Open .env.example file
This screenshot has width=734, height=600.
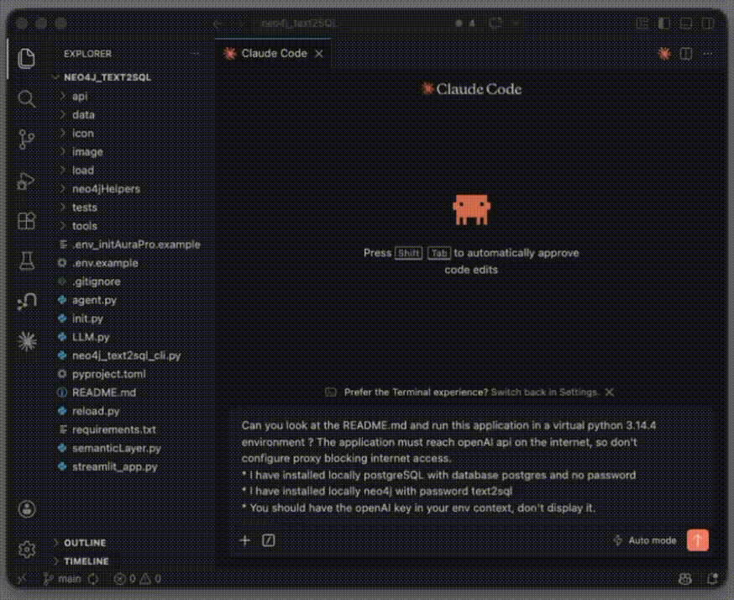(105, 263)
